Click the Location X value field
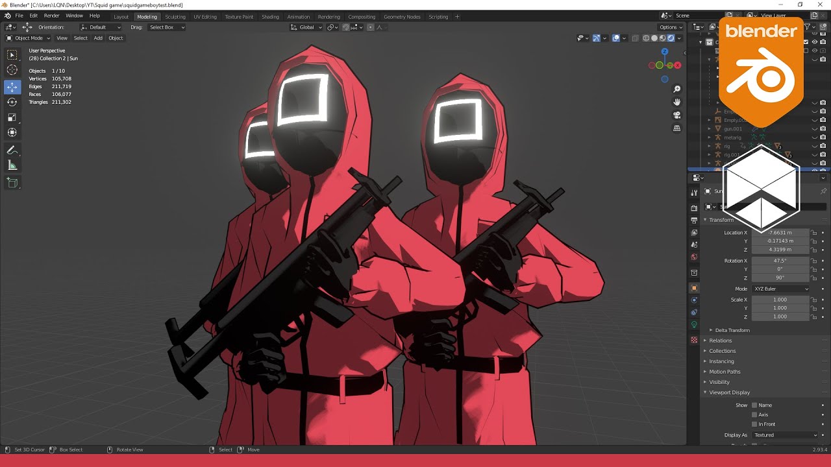Screen dimensions: 831x467 coord(780,233)
